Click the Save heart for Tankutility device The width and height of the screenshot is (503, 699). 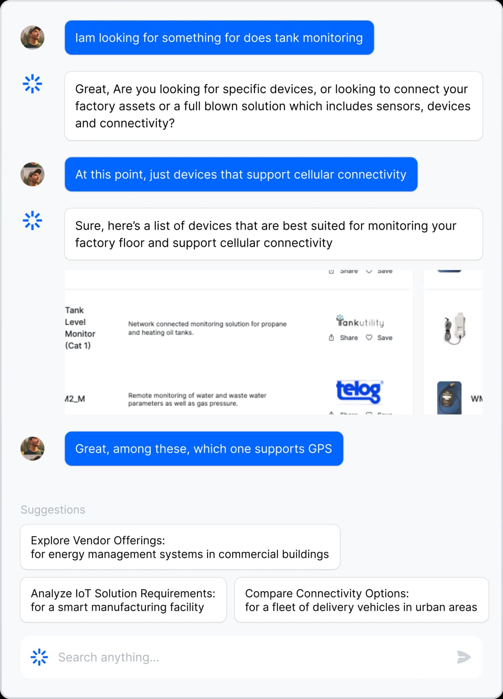(x=369, y=338)
